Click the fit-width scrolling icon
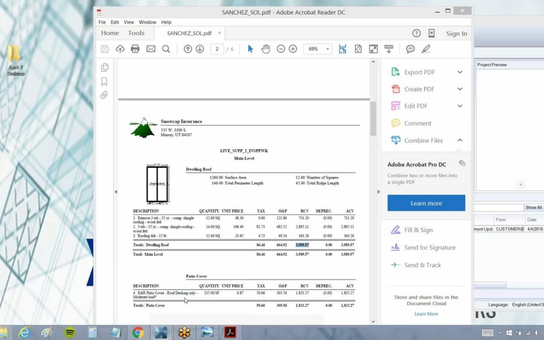Viewport: 544px width, 340px height. click(x=343, y=49)
